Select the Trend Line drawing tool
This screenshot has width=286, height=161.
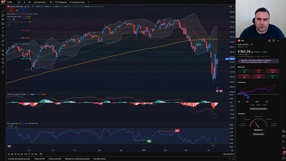click(x=3, y=11)
